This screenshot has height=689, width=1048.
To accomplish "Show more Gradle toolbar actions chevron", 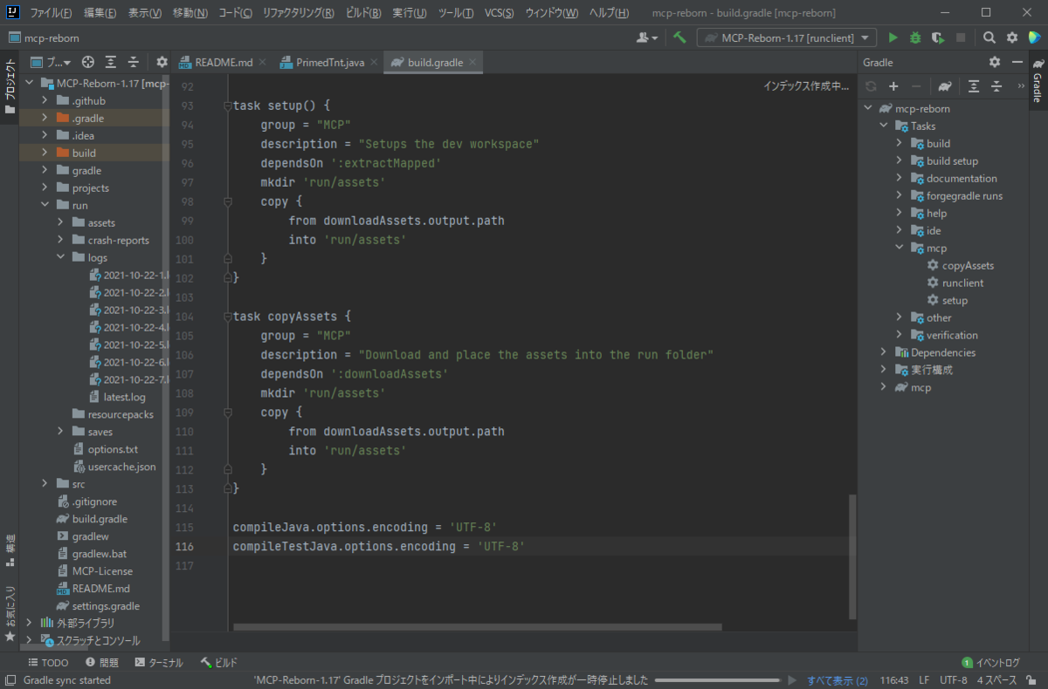I will [x=1021, y=86].
